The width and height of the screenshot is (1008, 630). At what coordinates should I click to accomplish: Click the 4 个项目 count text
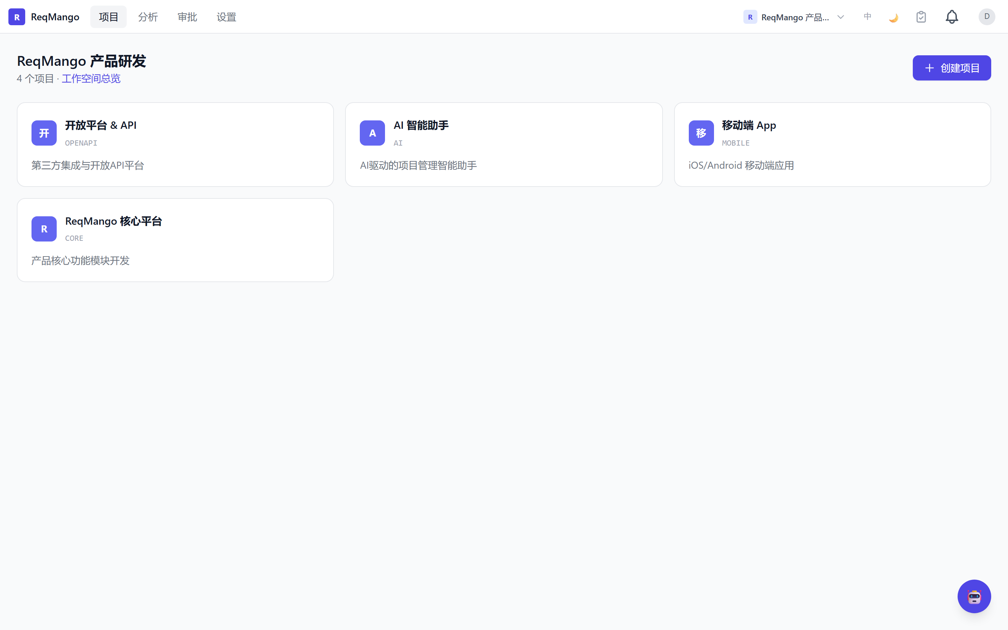(x=35, y=78)
